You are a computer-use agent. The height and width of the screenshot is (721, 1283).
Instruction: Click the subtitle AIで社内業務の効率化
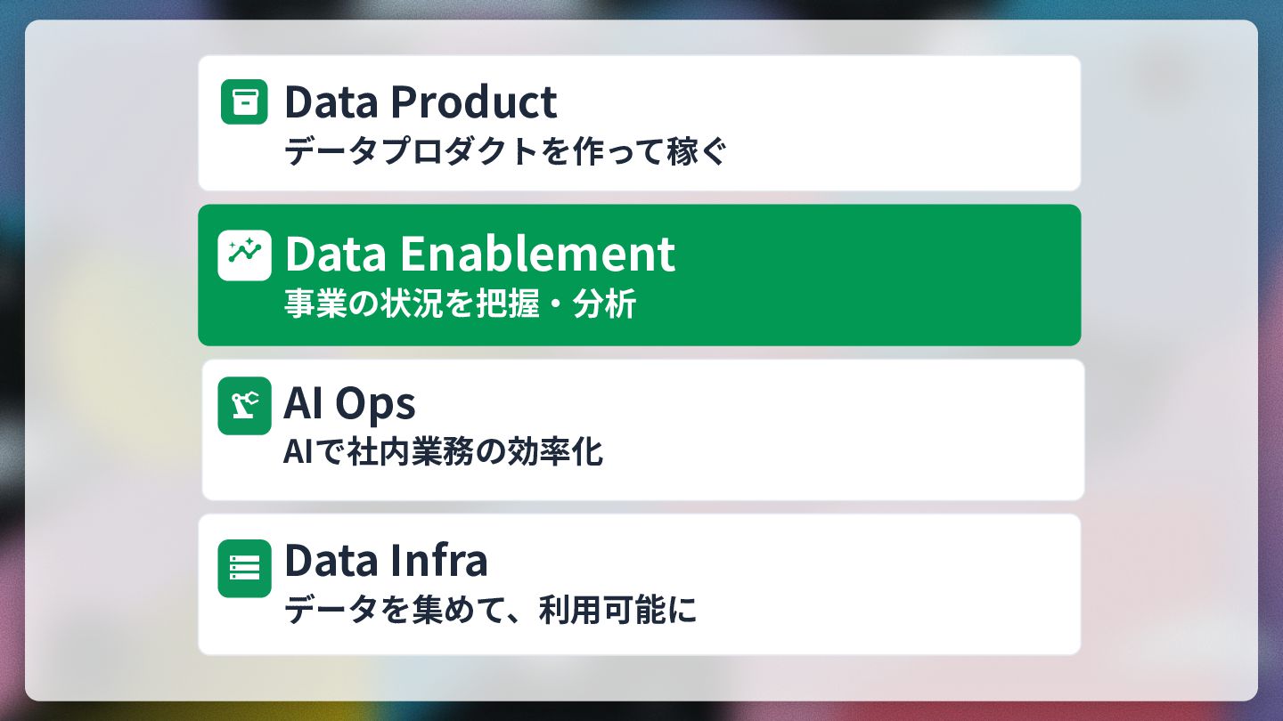(x=444, y=452)
